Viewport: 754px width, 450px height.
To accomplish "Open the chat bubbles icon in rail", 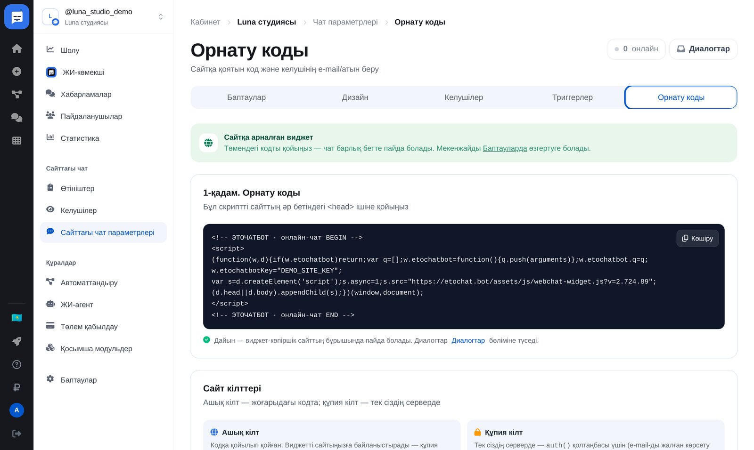I will [x=16, y=117].
